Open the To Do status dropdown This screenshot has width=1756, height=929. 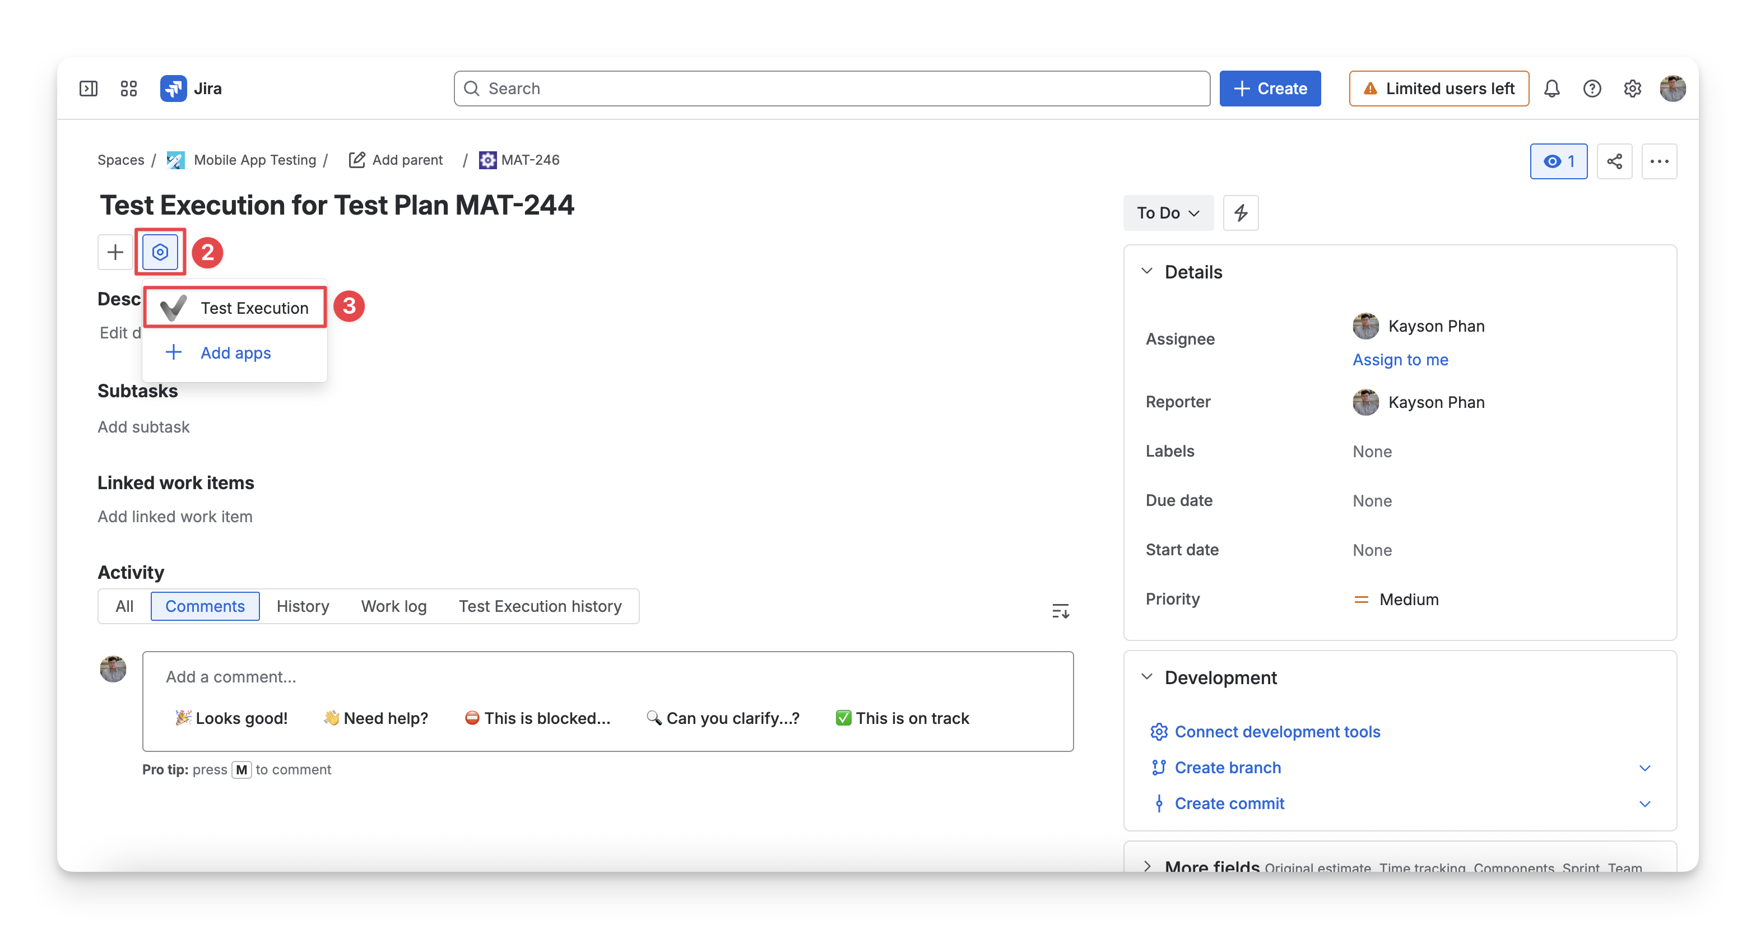[1168, 213]
